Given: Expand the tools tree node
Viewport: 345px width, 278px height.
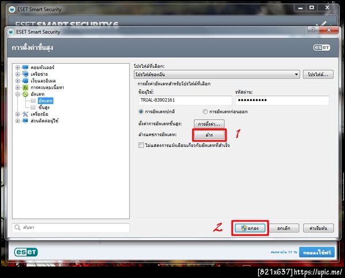Looking at the screenshot, I should coord(18,114).
